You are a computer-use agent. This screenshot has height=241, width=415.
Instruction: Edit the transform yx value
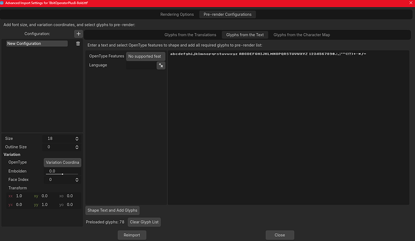click(19, 204)
